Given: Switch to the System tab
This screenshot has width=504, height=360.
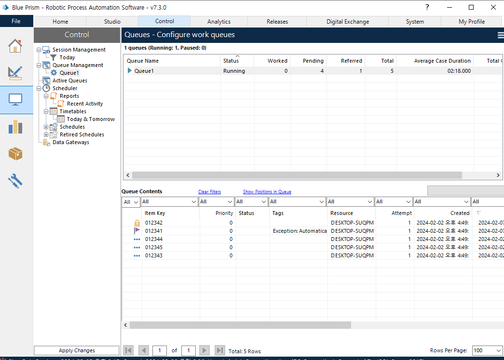Looking at the screenshot, I should tap(415, 22).
